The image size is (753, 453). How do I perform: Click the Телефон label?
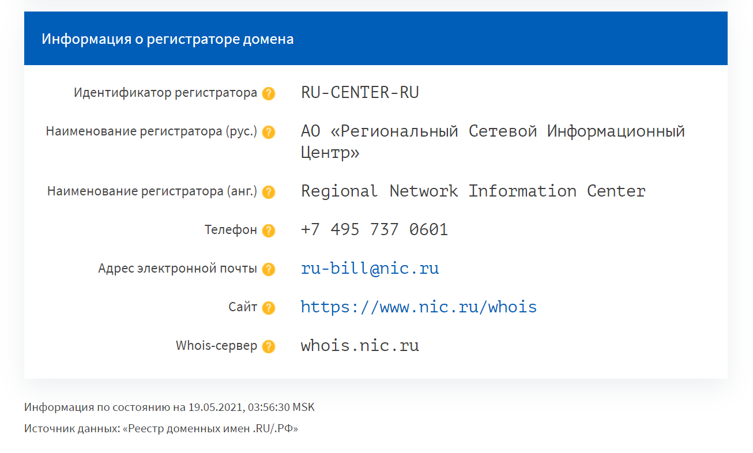[x=231, y=230]
